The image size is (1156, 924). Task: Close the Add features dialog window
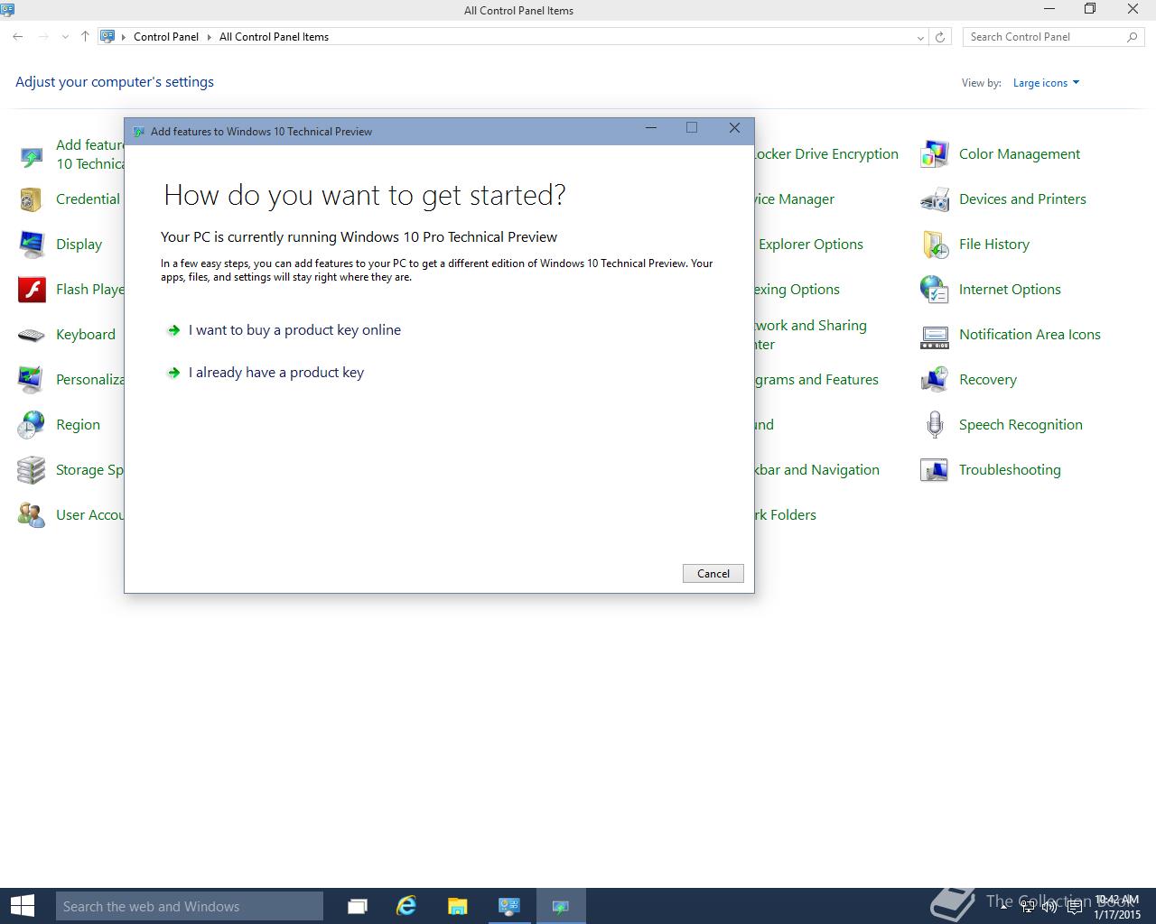(734, 128)
